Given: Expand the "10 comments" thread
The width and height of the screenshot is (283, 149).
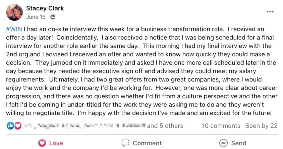Looking at the screenshot, I should (221, 126).
